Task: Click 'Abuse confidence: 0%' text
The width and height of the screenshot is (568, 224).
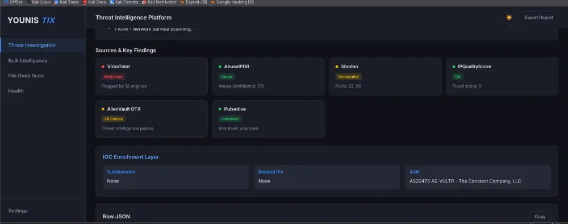Action: 241,86
